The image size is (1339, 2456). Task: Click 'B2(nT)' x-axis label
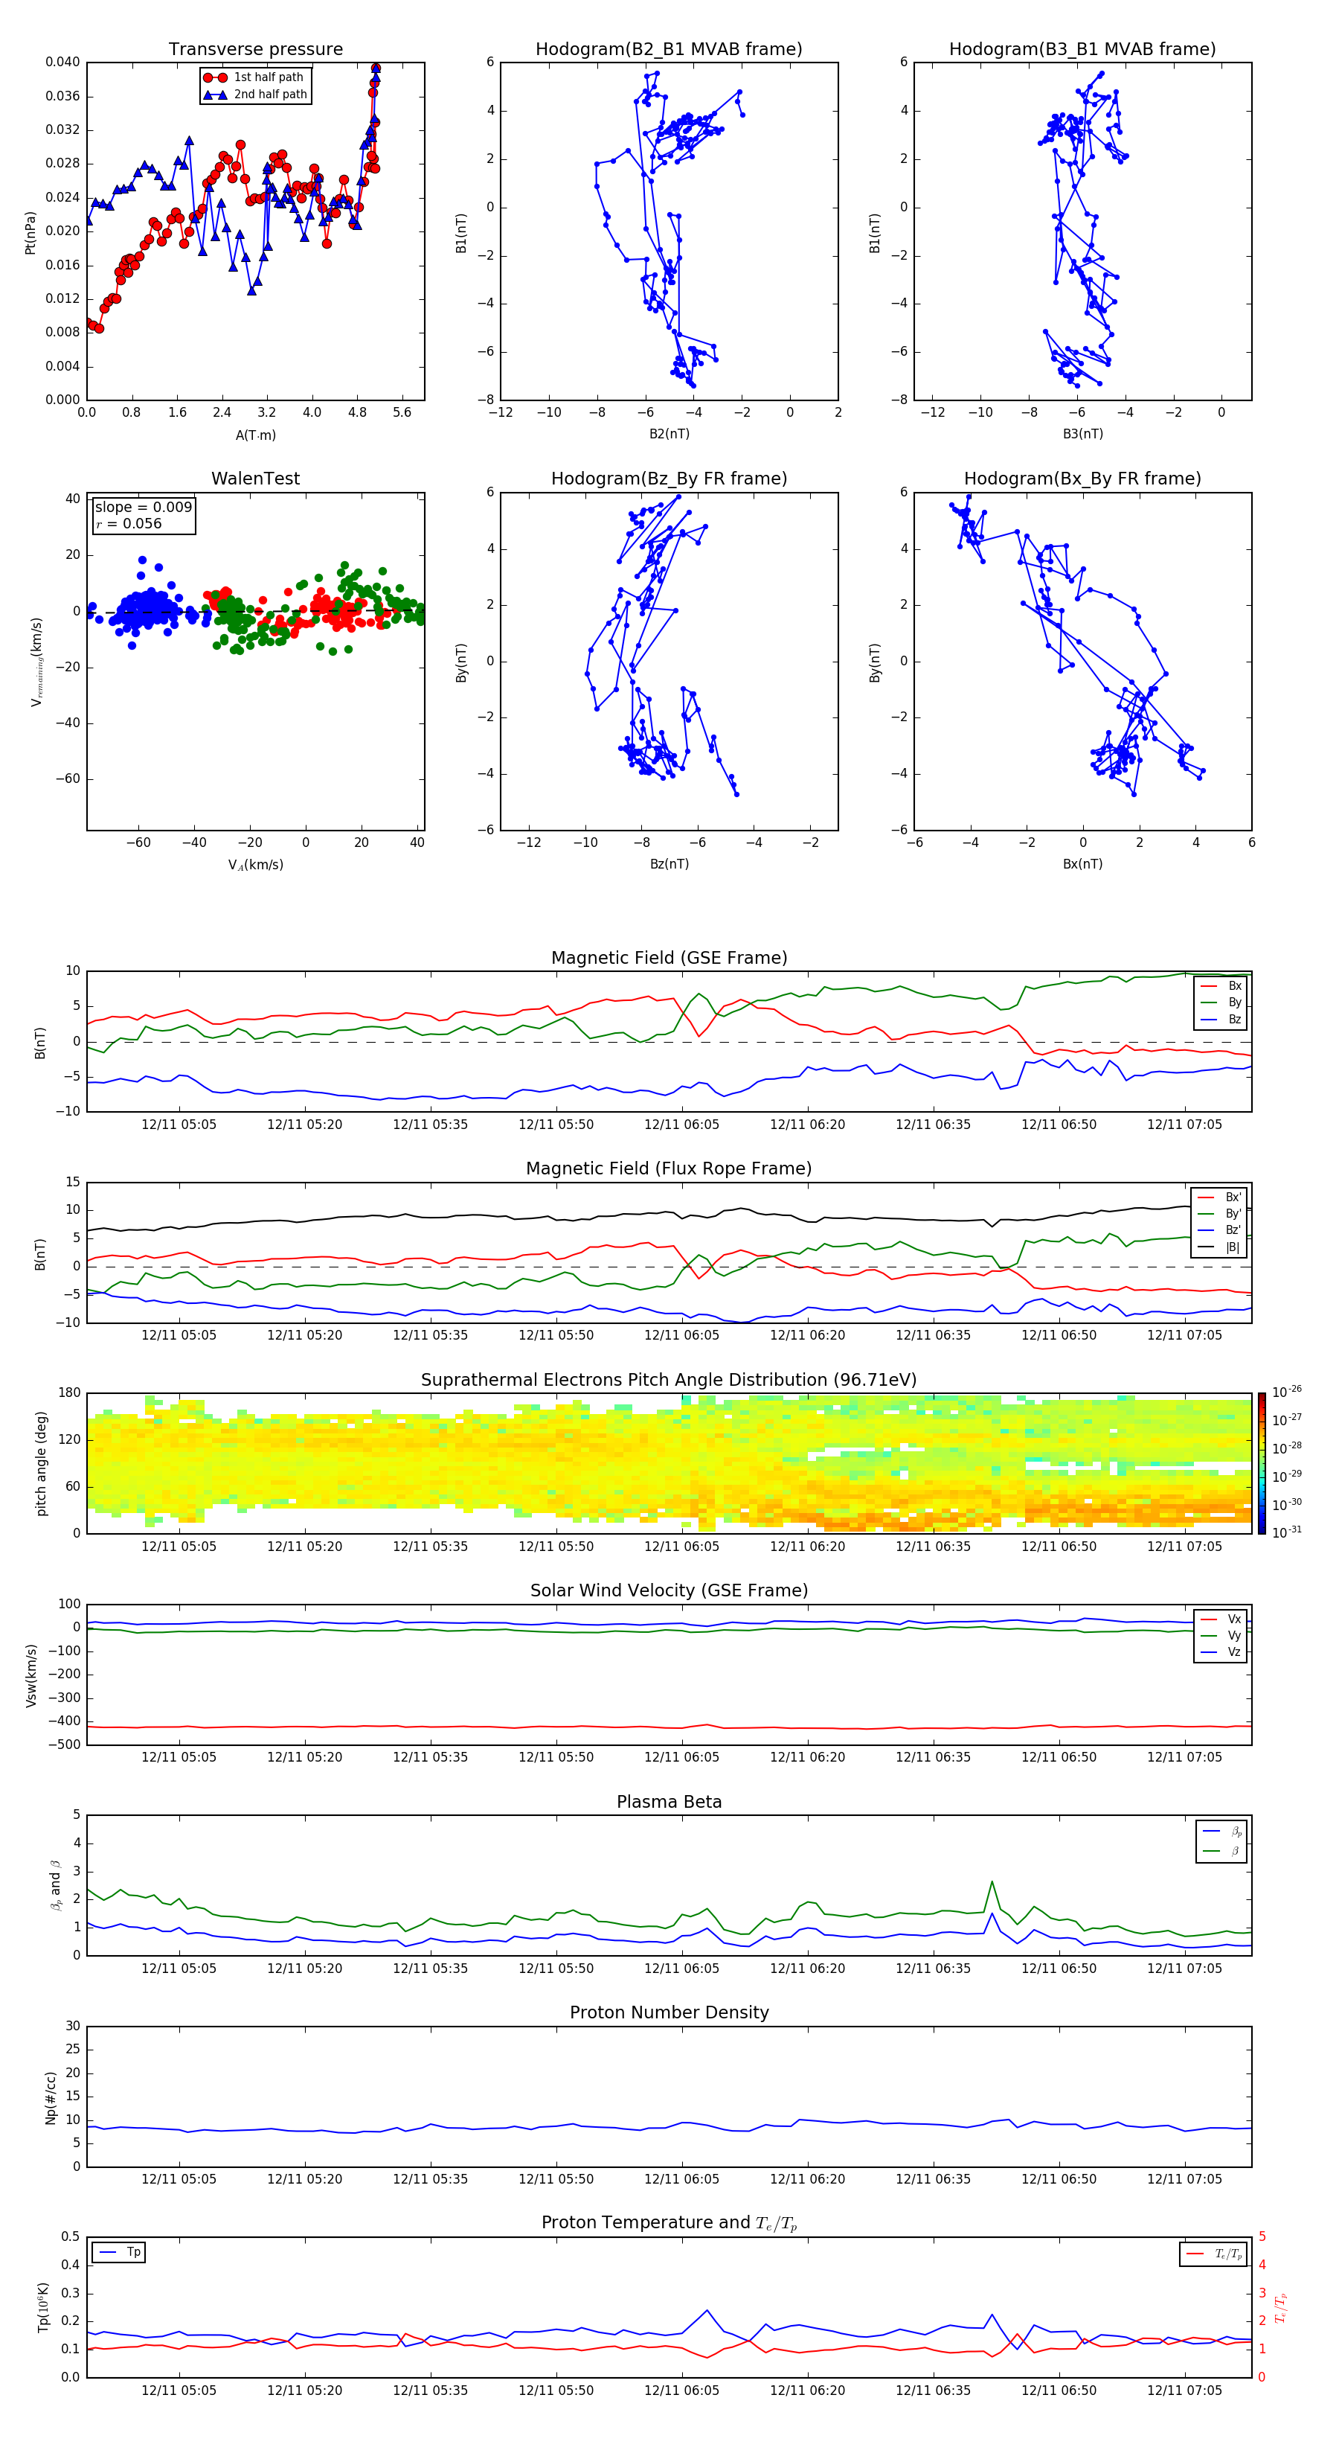pos(669,434)
